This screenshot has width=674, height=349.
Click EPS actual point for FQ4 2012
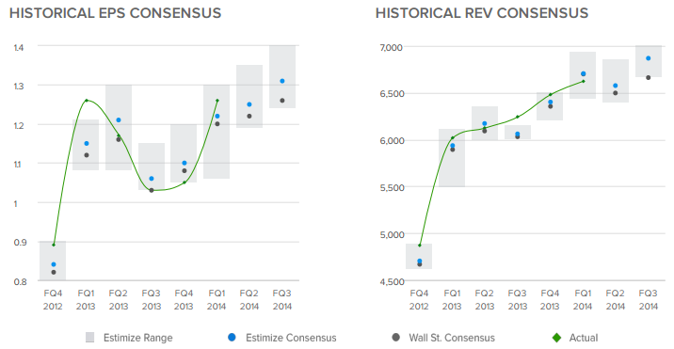click(54, 245)
